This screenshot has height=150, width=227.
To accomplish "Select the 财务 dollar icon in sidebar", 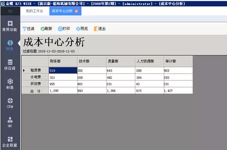I will tap(10, 43).
